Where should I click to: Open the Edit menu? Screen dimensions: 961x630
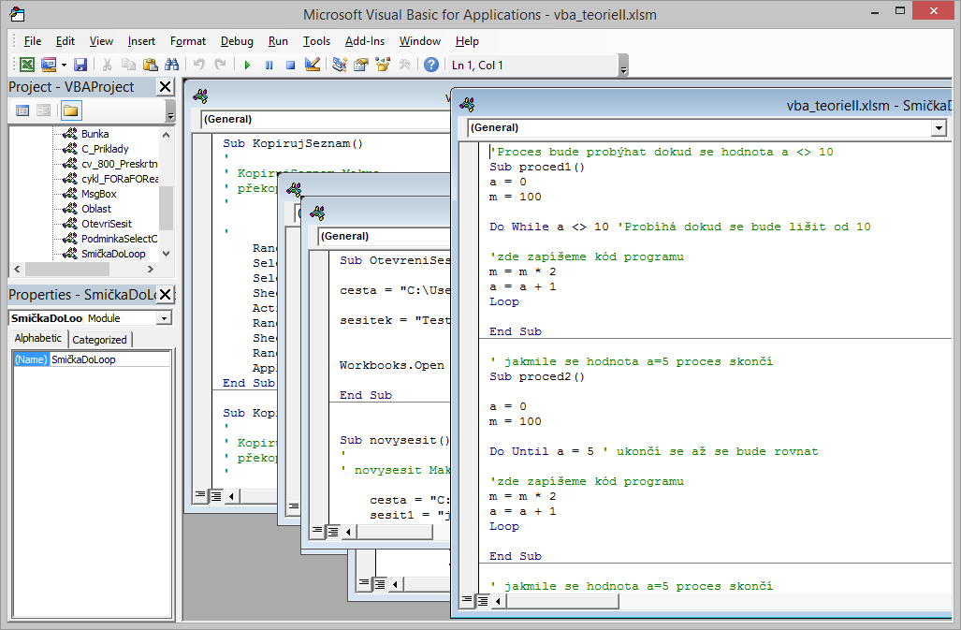[x=65, y=41]
